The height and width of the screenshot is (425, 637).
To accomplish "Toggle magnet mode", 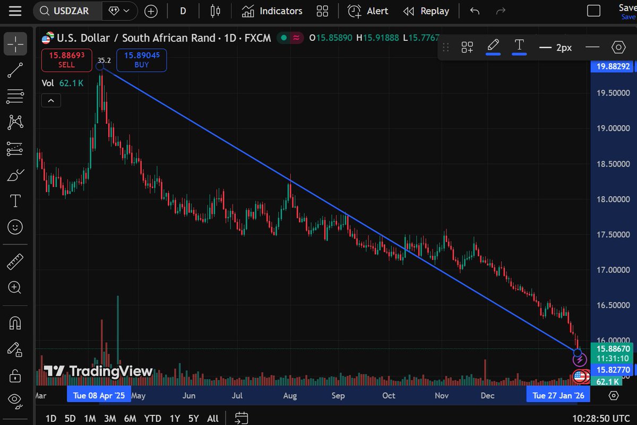I will [x=15, y=323].
